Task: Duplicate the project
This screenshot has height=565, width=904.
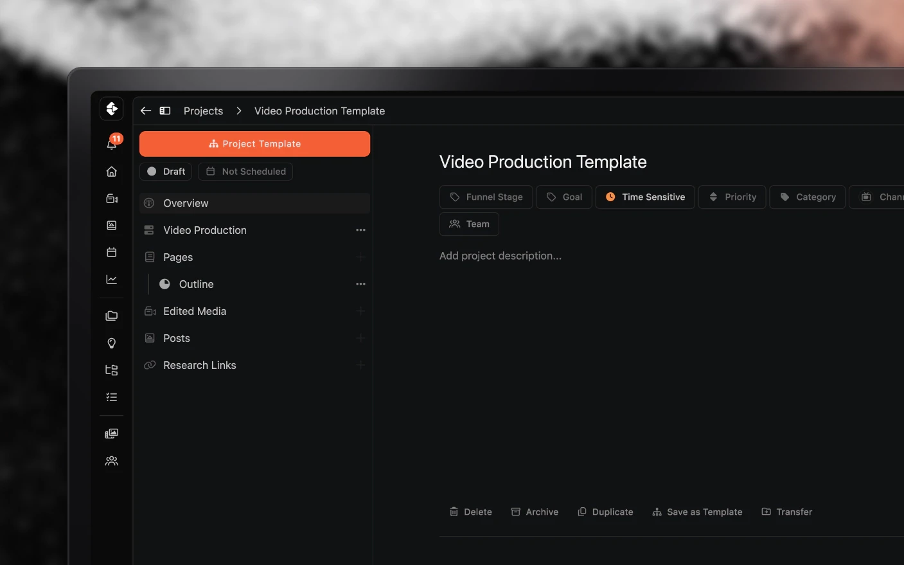Action: point(605,512)
